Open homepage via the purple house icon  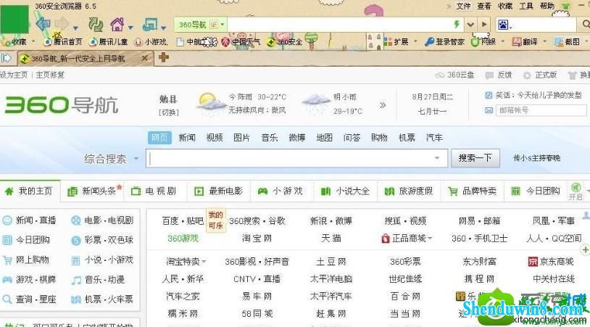(x=117, y=25)
